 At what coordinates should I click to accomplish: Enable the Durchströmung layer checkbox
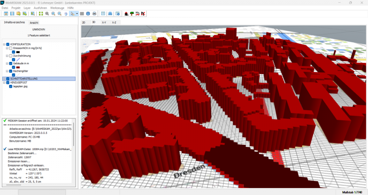[x=11, y=56]
